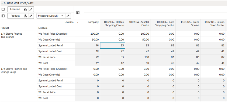Select the 1007 CA - St.Vital Centre header
Viewport: 228px width, 102px height.
pyautogui.click(x=138, y=25)
